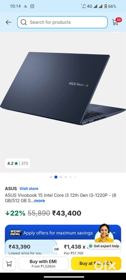Select the fourth image carousel dot

66,177
